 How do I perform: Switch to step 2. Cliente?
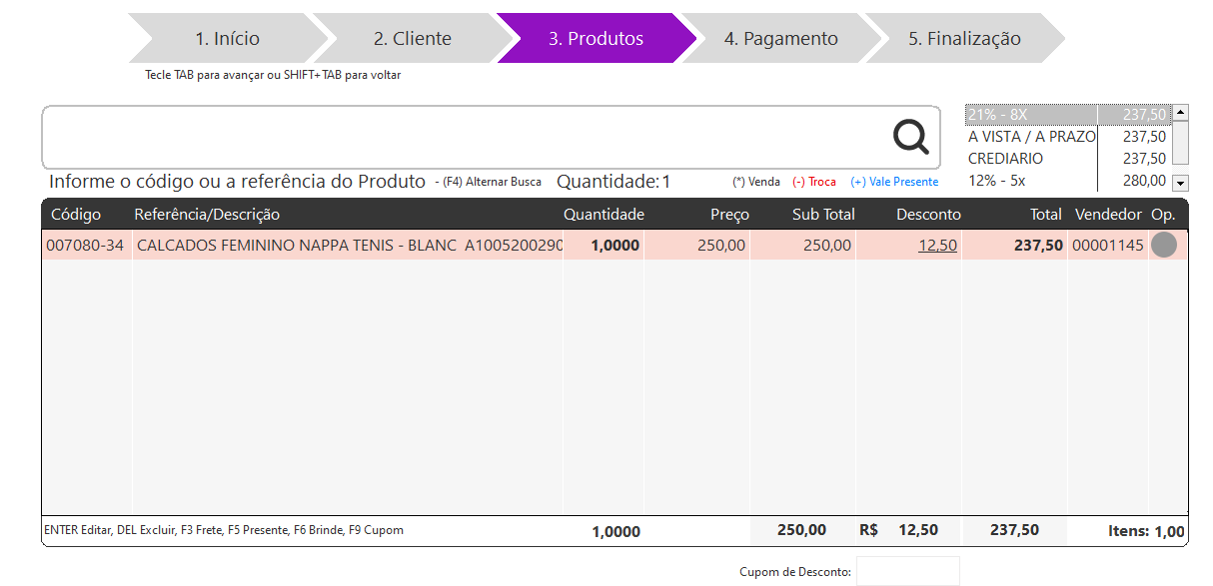coord(412,39)
